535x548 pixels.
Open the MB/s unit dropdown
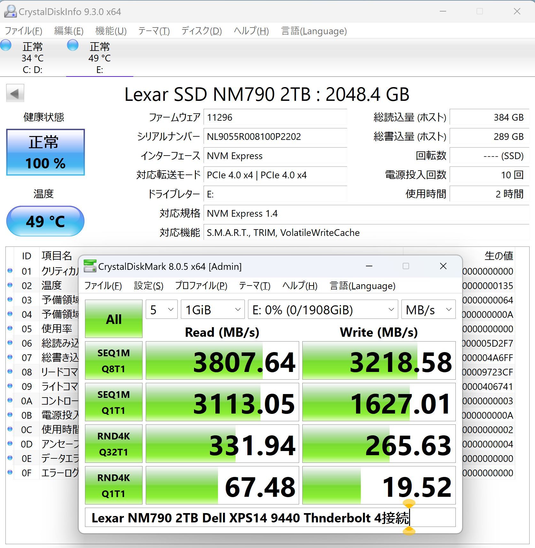[x=428, y=310]
